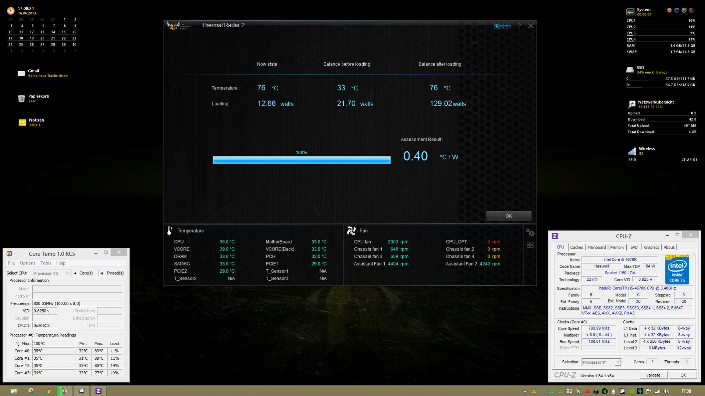Image resolution: width=705 pixels, height=396 pixels.
Task: Click the RAM usage row in System widget
Action: tap(661, 46)
